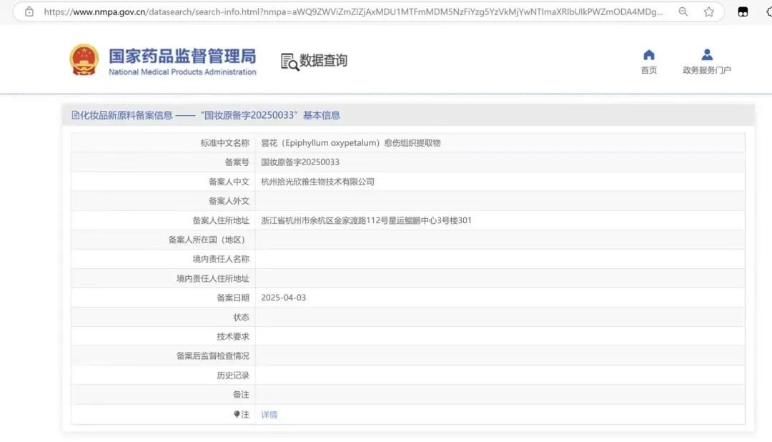Click the 首页 label
Image resolution: width=772 pixels, height=442 pixels.
point(649,70)
